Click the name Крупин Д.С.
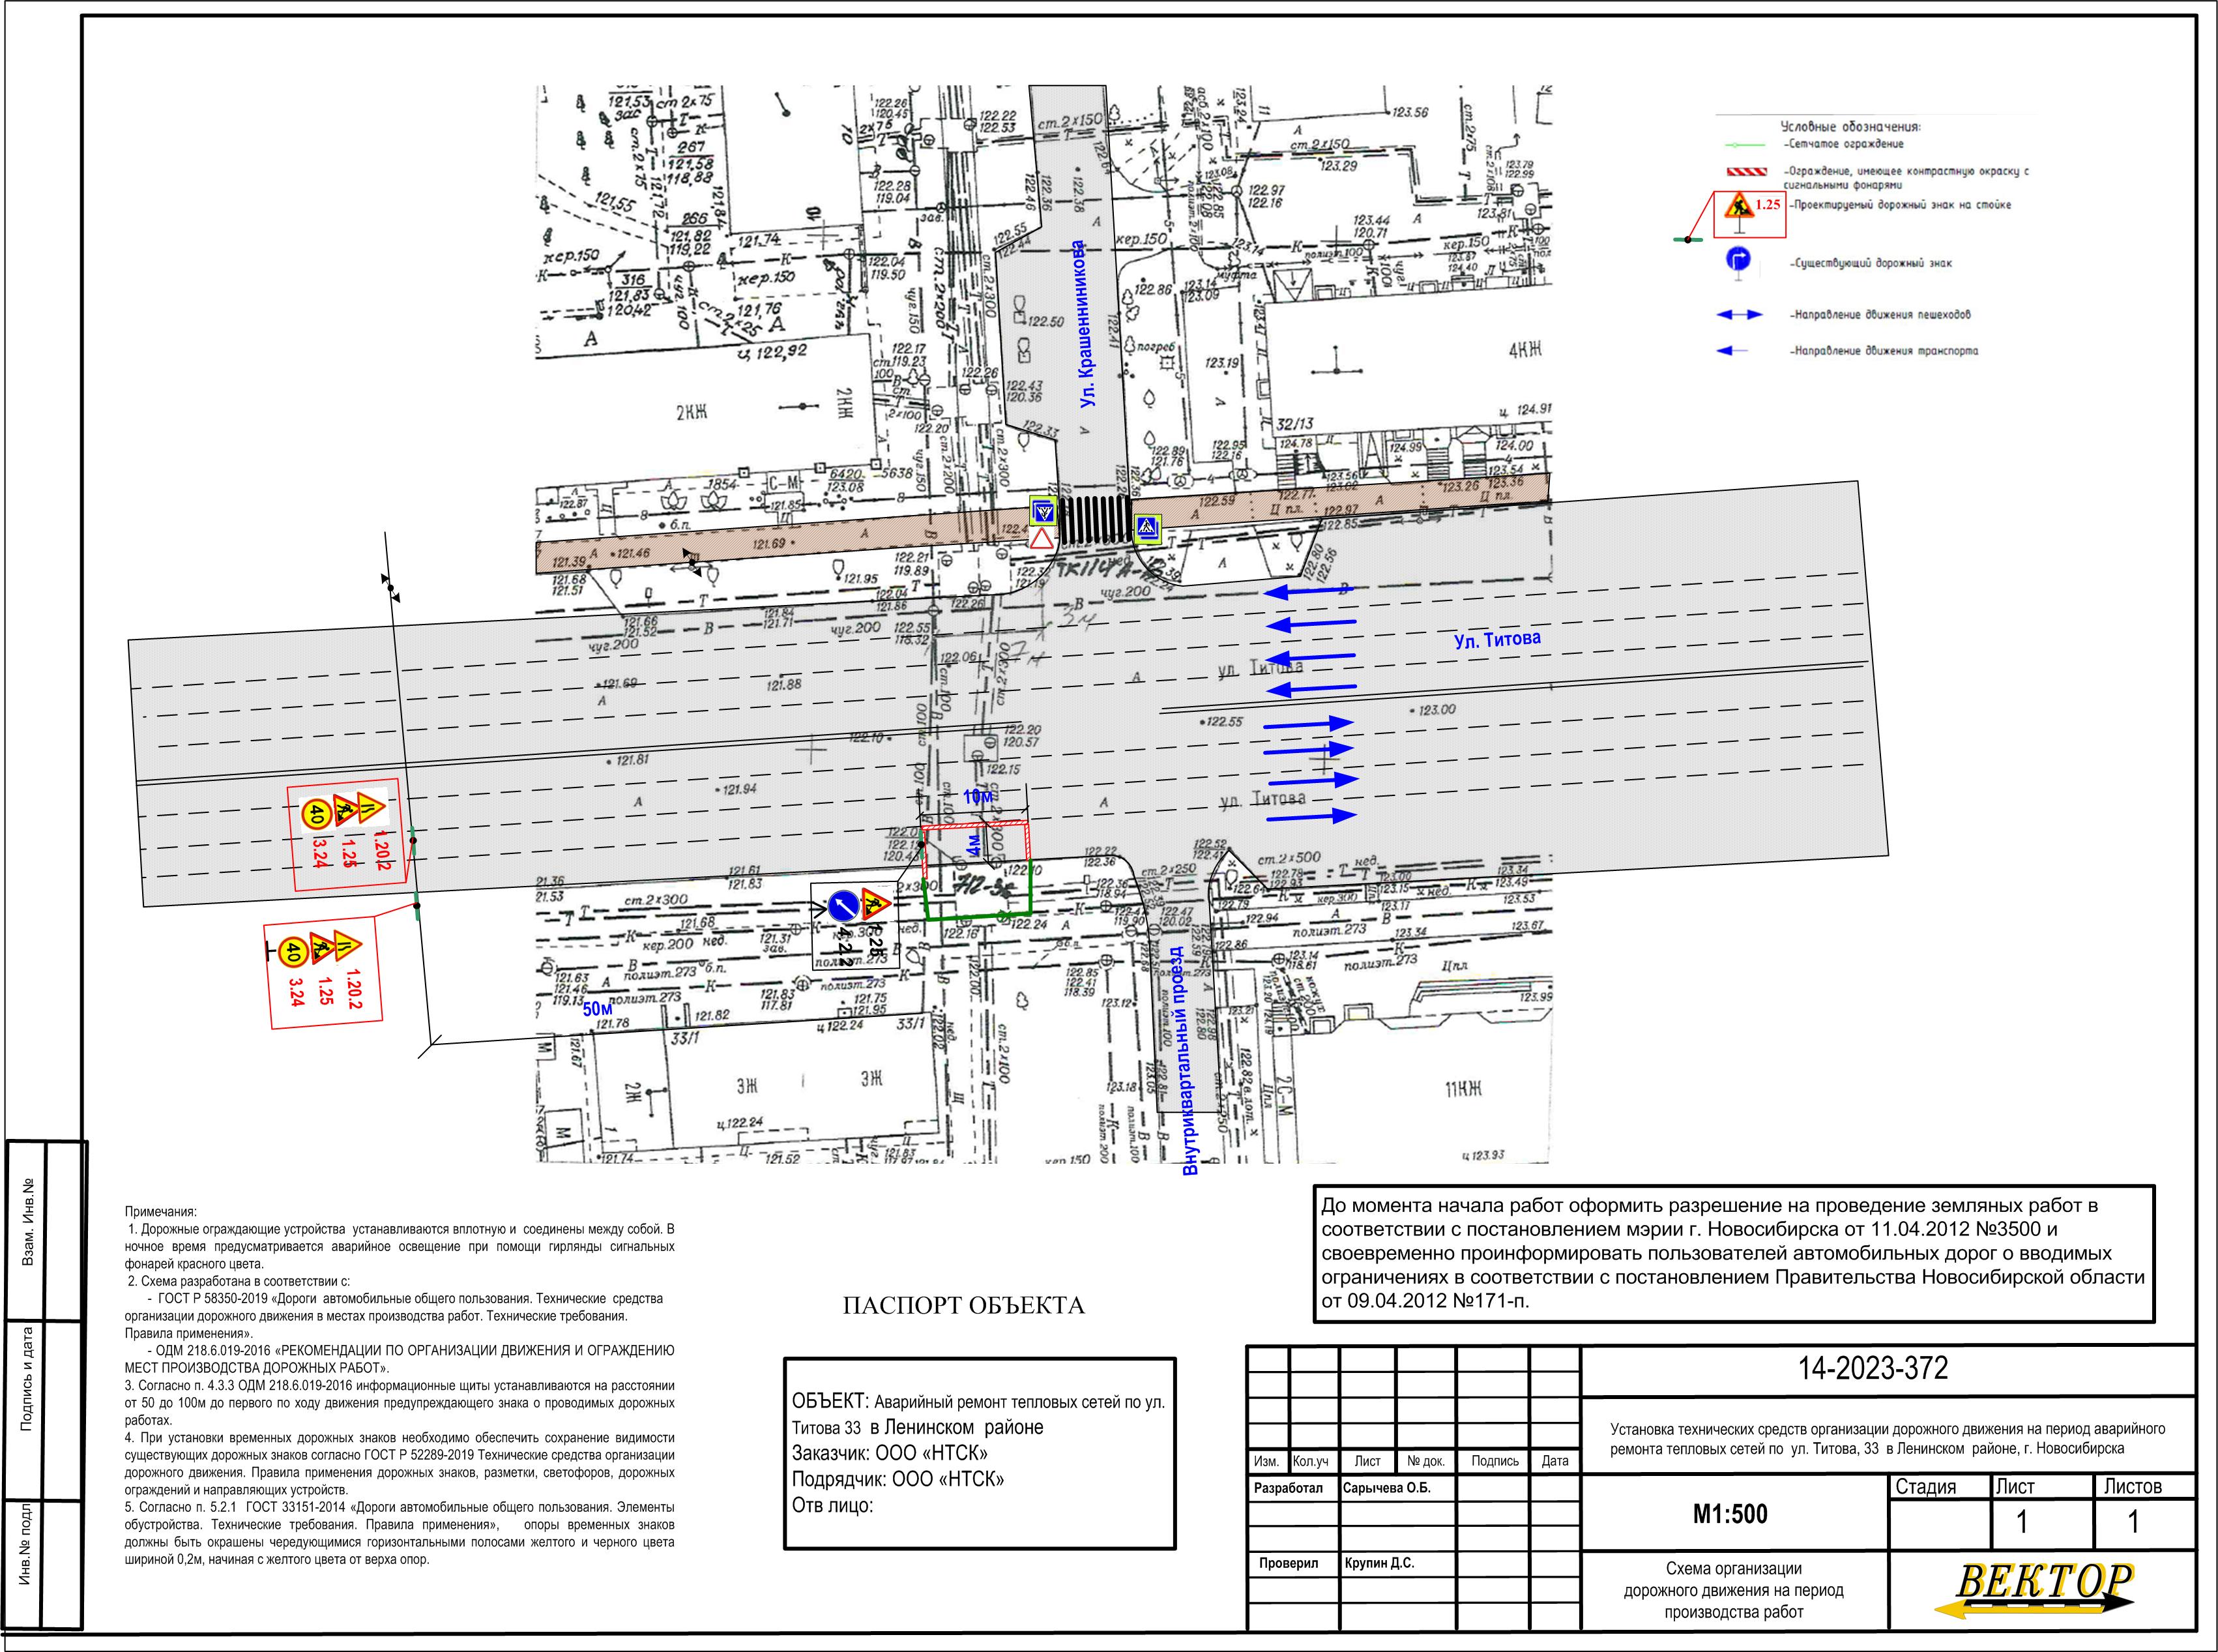The image size is (2218, 1652). coord(1379,1563)
